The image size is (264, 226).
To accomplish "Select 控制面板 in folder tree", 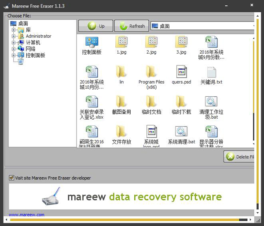I will point(31,55).
